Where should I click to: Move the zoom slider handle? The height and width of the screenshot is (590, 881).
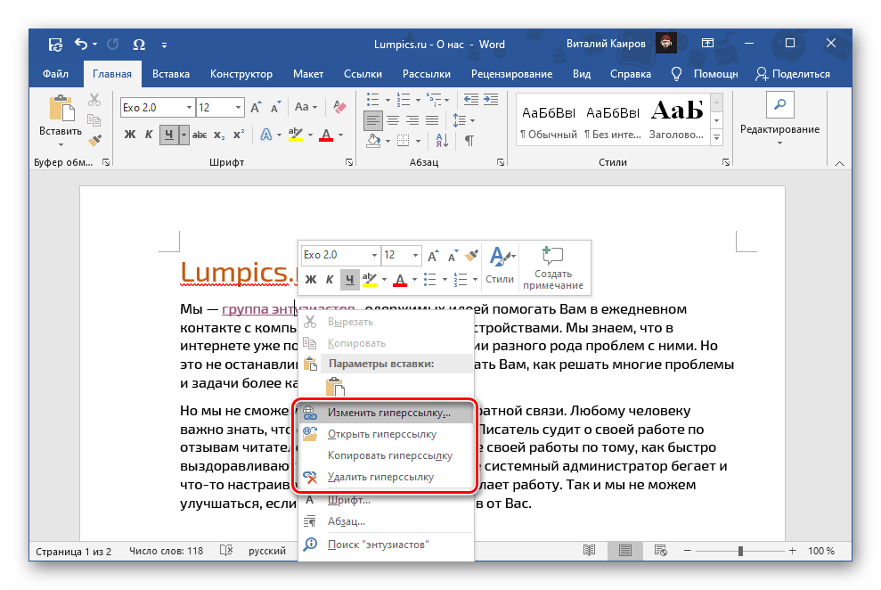(740, 551)
